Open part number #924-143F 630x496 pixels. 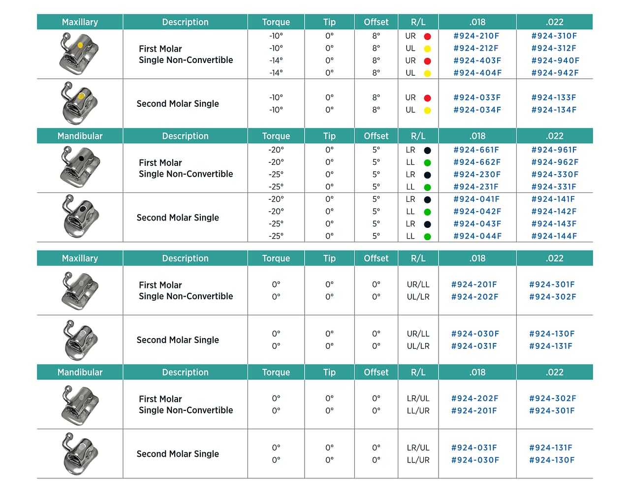554,223
